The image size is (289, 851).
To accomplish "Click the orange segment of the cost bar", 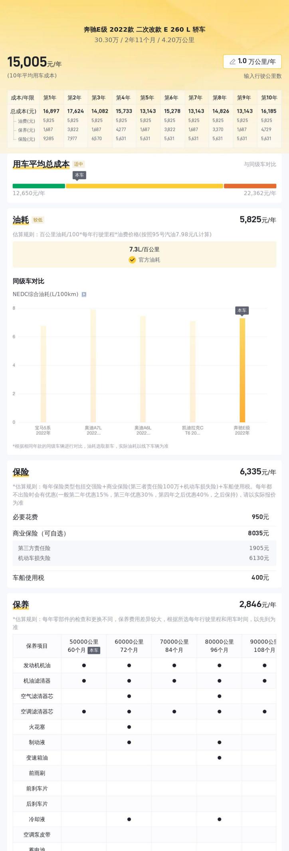I will coord(250,186).
